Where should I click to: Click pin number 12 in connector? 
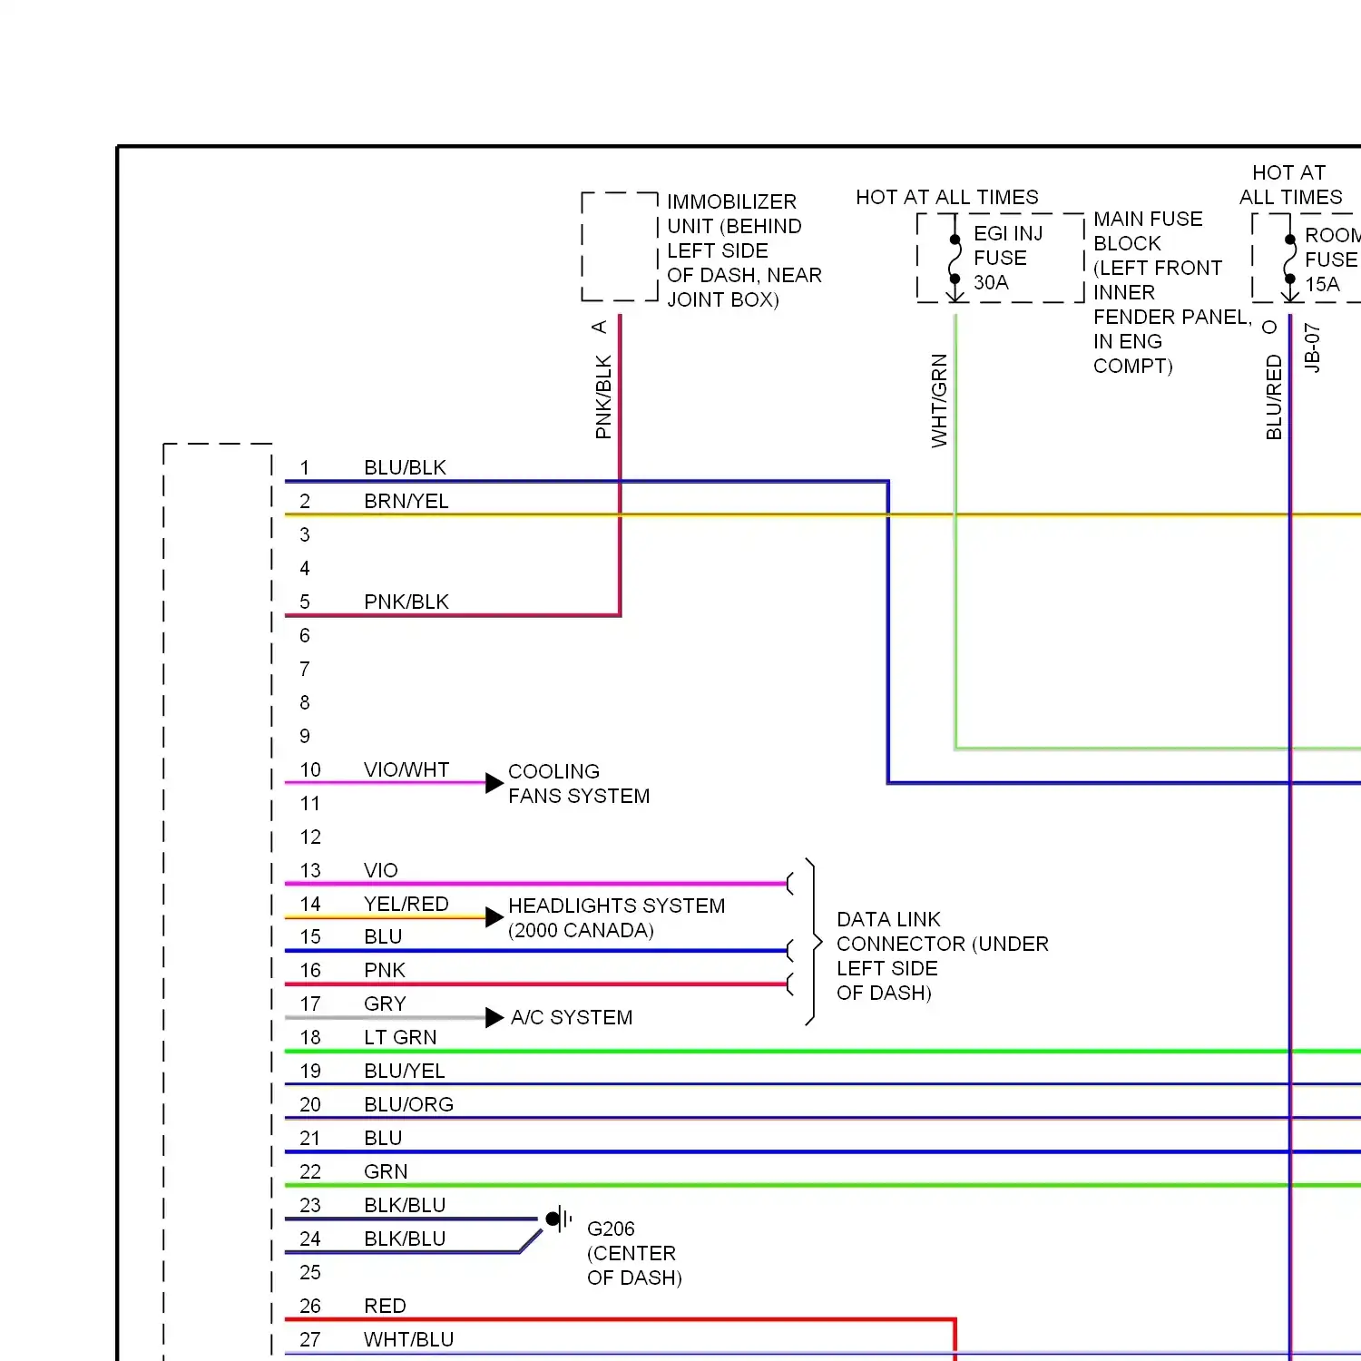point(310,837)
